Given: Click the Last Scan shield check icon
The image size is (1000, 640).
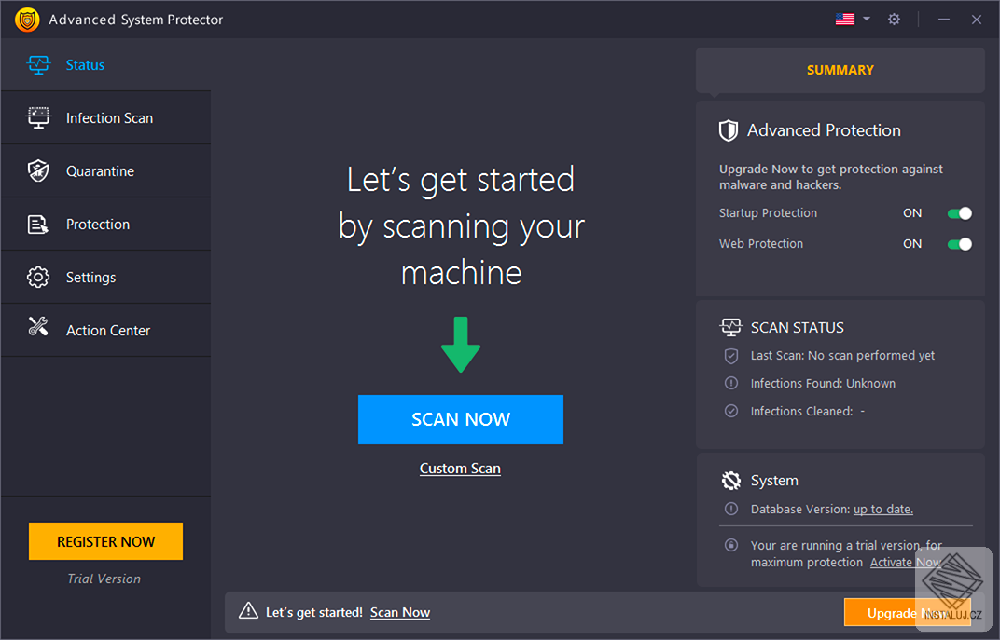Looking at the screenshot, I should click(731, 356).
